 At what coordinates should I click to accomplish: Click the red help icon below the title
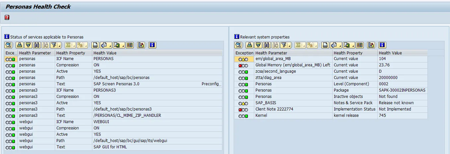tap(7, 17)
